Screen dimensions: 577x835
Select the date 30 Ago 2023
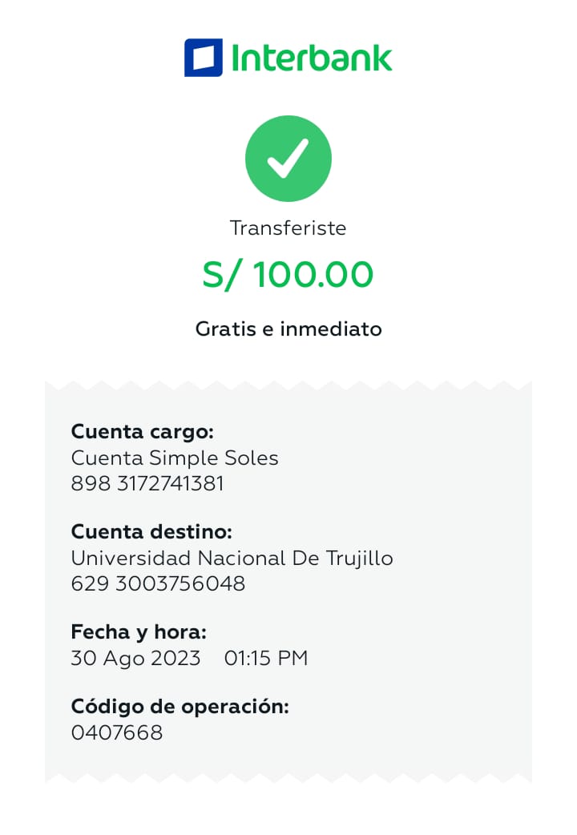pos(135,659)
